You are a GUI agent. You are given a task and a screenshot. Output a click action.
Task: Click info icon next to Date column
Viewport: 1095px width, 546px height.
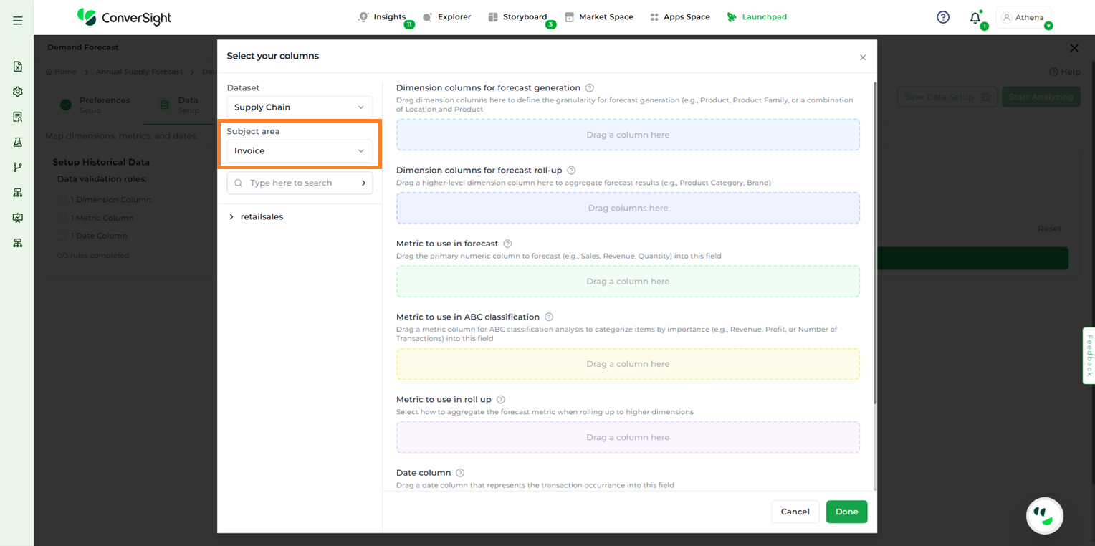click(460, 473)
